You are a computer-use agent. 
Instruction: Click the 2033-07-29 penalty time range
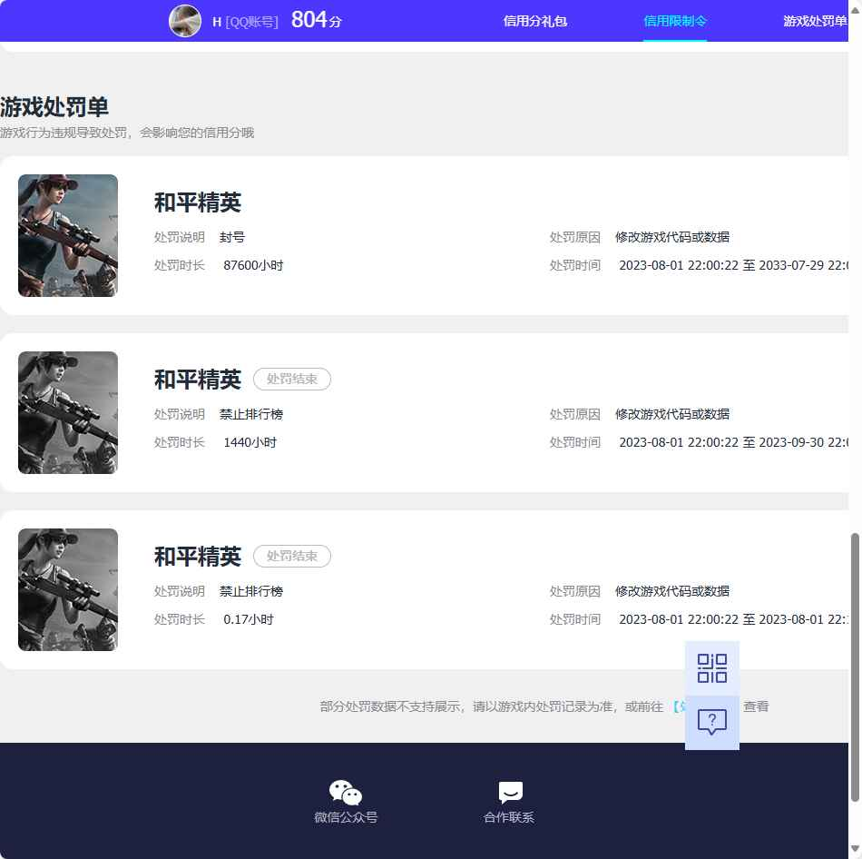pyautogui.click(x=733, y=265)
